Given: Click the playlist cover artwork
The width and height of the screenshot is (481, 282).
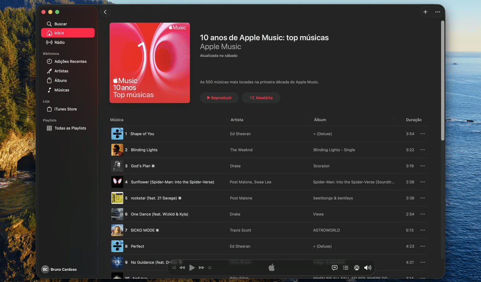Looking at the screenshot, I should (x=150, y=63).
